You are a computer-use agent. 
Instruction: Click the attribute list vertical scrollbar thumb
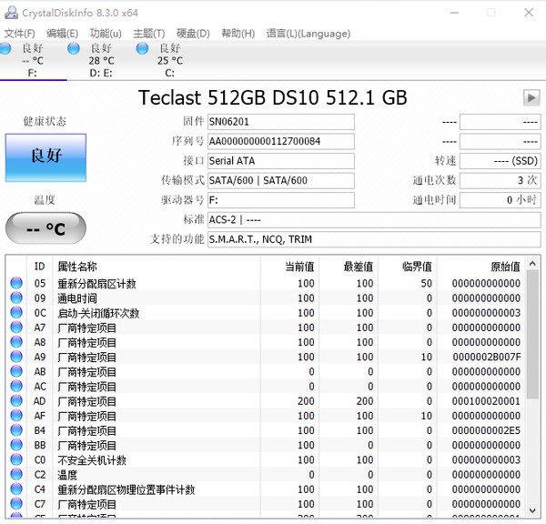tap(532, 335)
